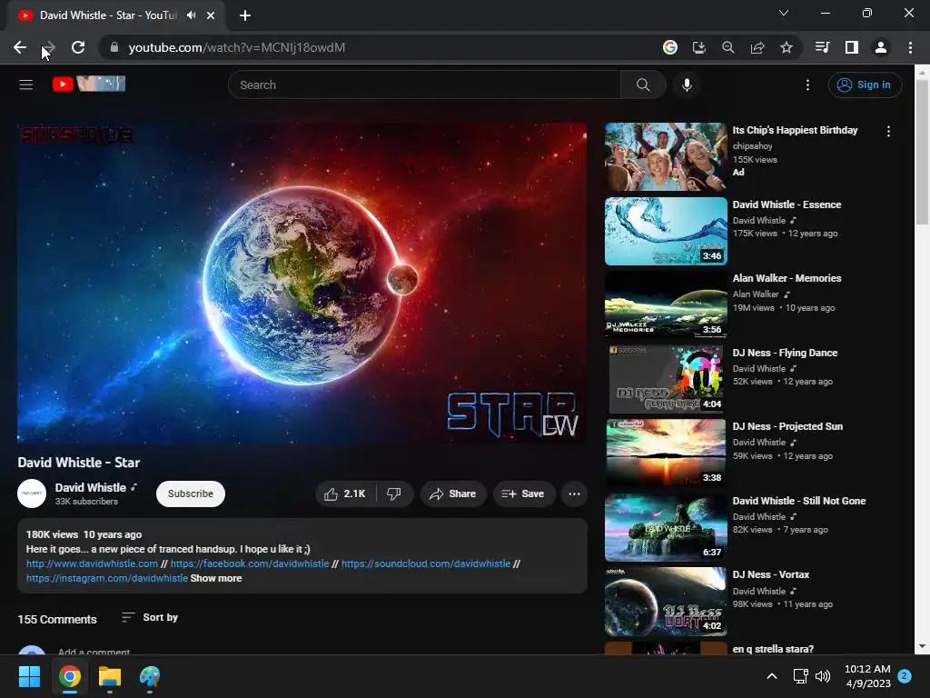Toggle the Chrome side panel

click(851, 47)
